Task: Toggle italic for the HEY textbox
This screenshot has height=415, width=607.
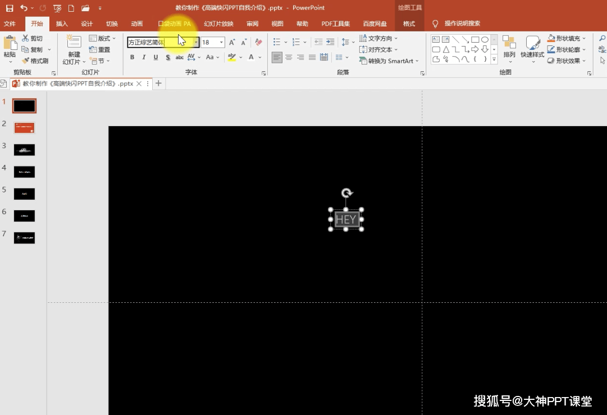Action: (144, 57)
